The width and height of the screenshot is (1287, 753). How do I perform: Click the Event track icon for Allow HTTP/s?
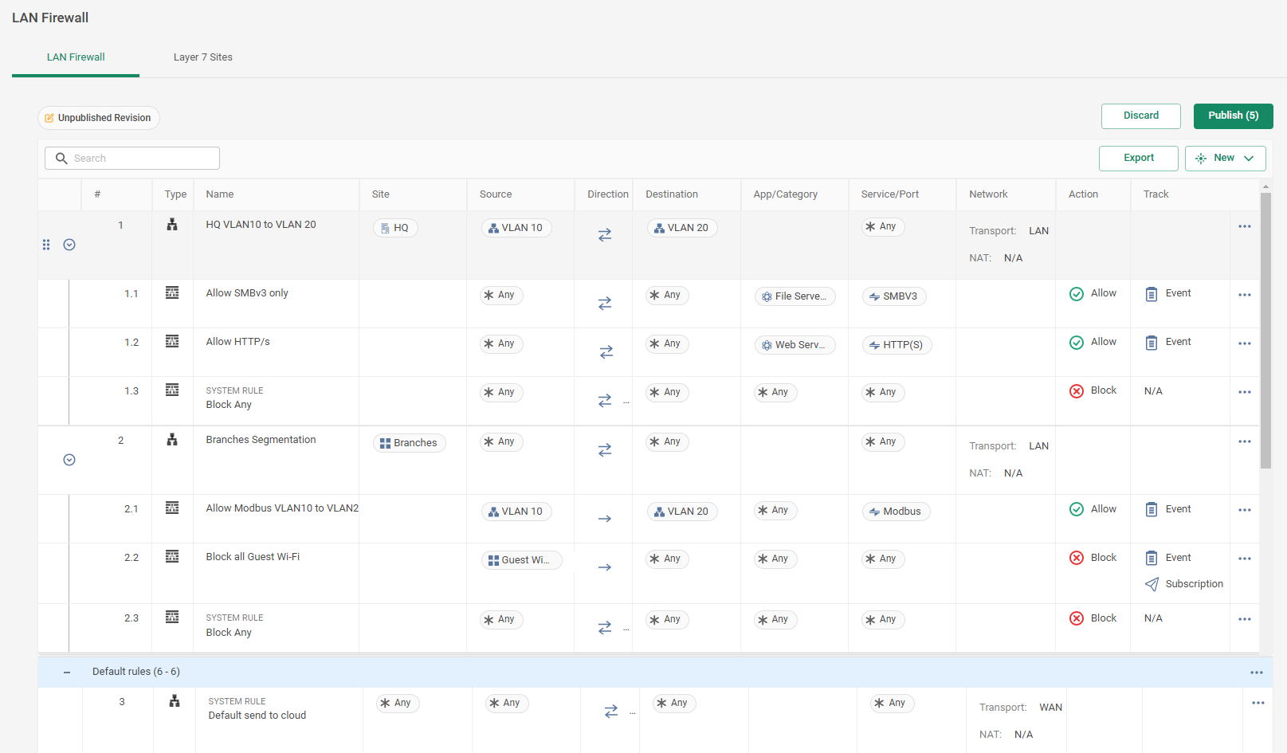(x=1151, y=343)
